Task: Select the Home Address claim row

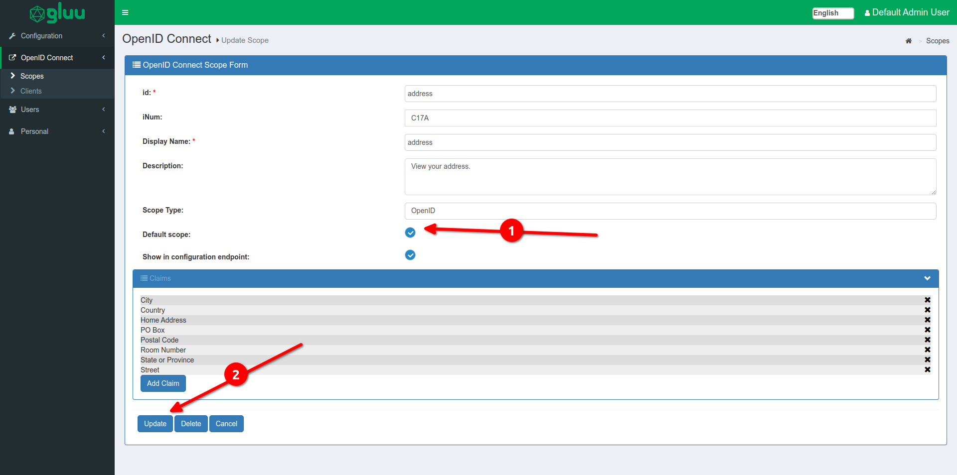Action: [x=536, y=320]
